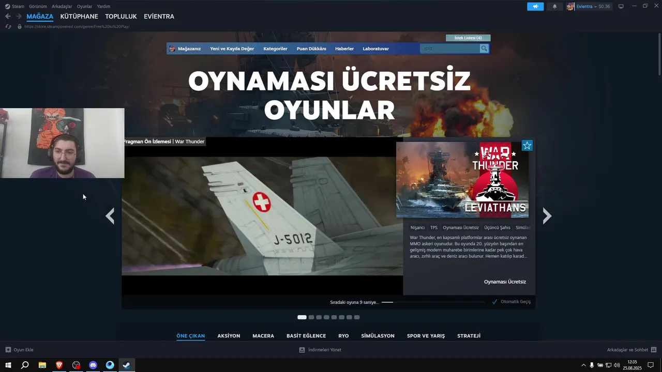The height and width of the screenshot is (372, 662).
Task: Click the Oynaması Ücretsiz tag
Action: point(461,228)
